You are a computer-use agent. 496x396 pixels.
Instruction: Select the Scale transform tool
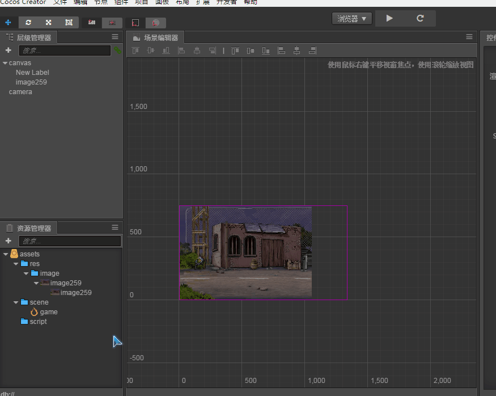pyautogui.click(x=49, y=23)
